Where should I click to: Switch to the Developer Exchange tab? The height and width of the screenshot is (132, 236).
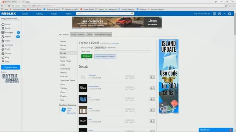[103, 34]
